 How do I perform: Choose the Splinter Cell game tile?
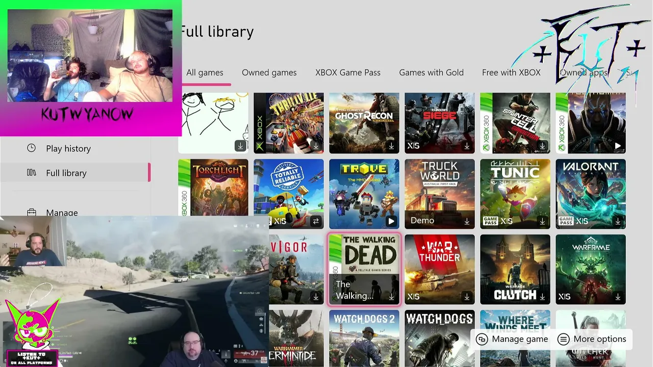(515, 123)
